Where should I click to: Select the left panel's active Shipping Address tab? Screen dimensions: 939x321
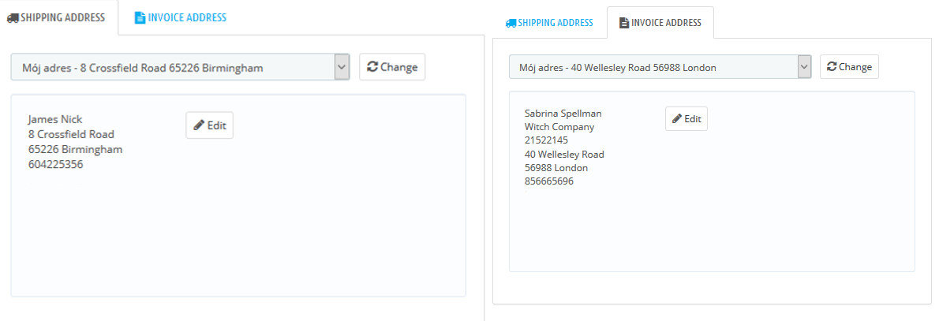[x=57, y=17]
